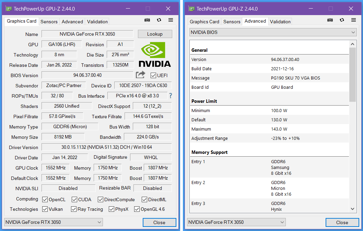Minimize the left GPU-Z window
363x231 pixels.
[x=128, y=9]
